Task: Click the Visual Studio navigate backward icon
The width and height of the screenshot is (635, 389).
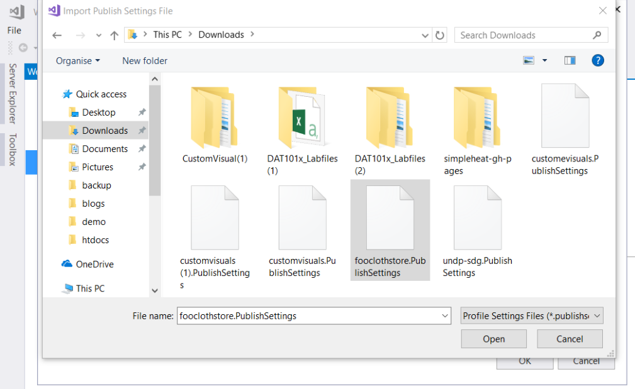Action: [x=23, y=48]
